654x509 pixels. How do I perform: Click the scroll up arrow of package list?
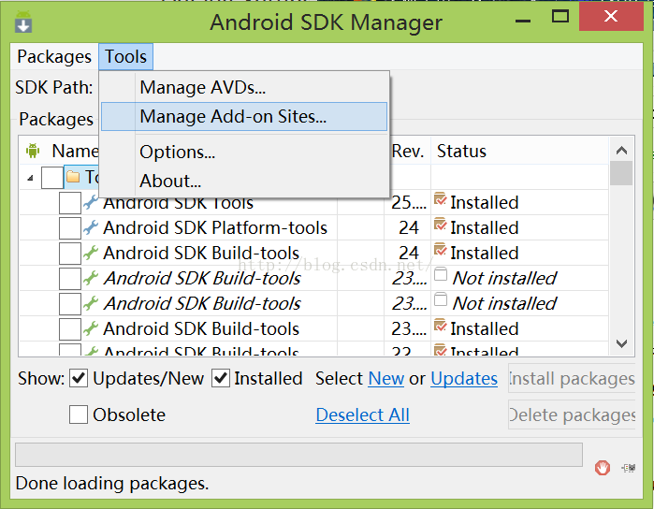tap(621, 151)
